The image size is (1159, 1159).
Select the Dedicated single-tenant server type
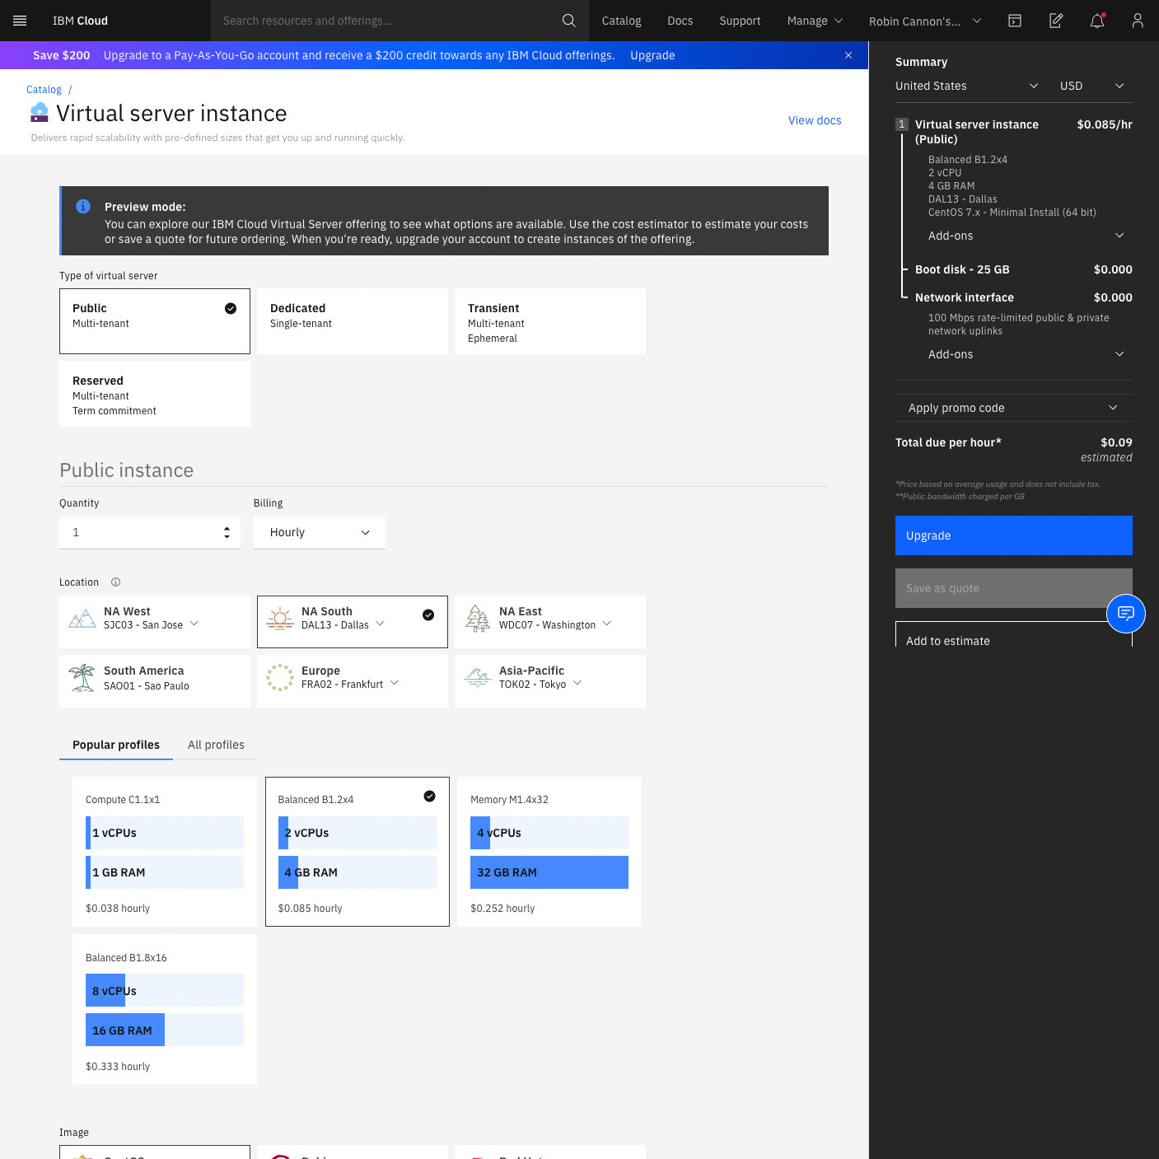pos(353,321)
